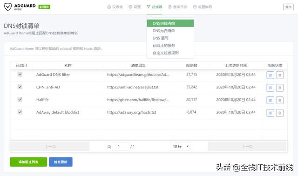Uncheck the AdGuard DNS filter checkbox
The image size is (298, 176).
click(x=20, y=74)
